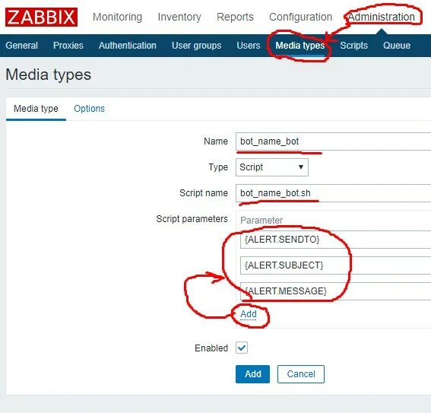Go to Proxies submenu

(68, 46)
